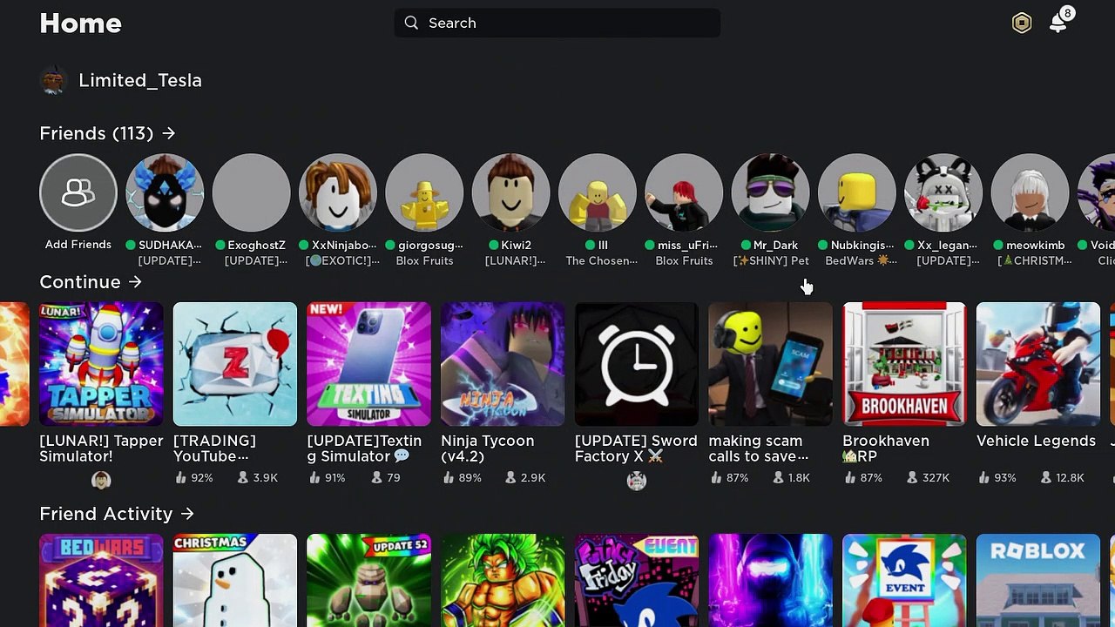Open BedWars lucky block thumbnail

tap(101, 581)
